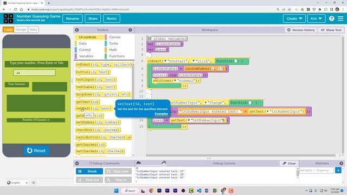
Task: Click the Rename project button
Action: click(72, 18)
